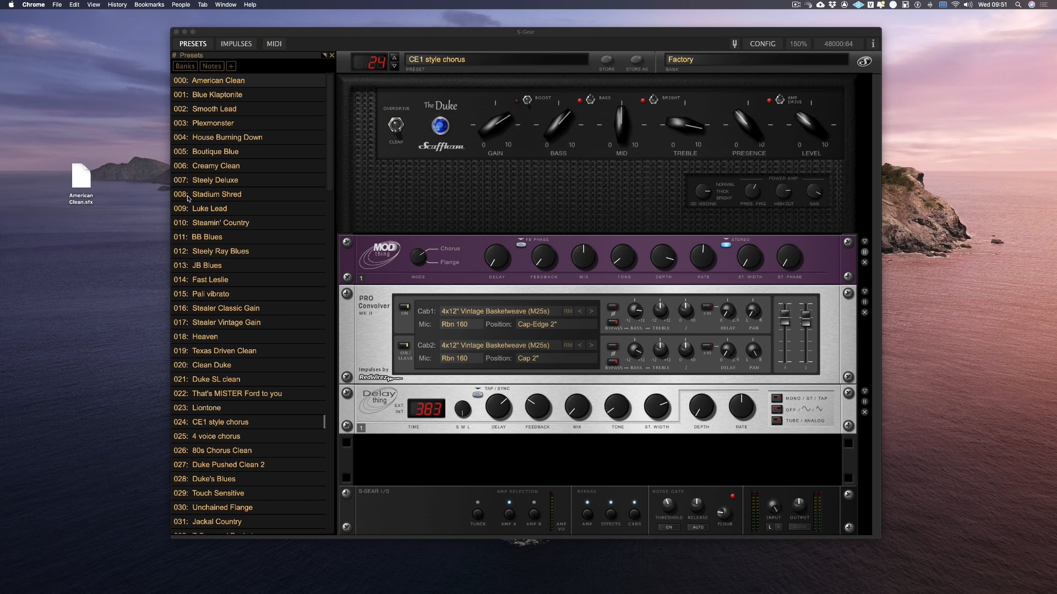Click the noise gate AUTO button
The width and height of the screenshot is (1057, 594).
click(x=698, y=527)
